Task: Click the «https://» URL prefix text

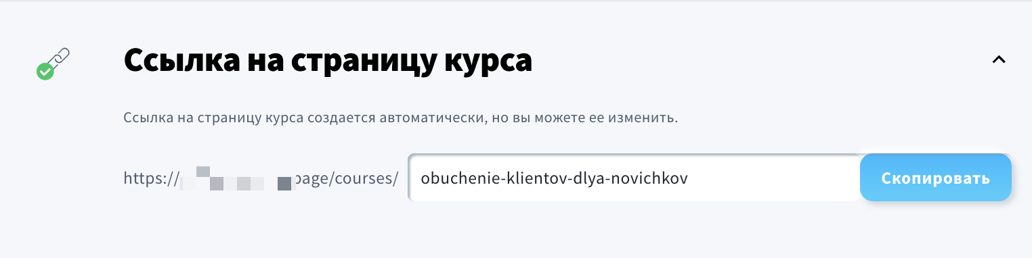Action: pyautogui.click(x=151, y=179)
